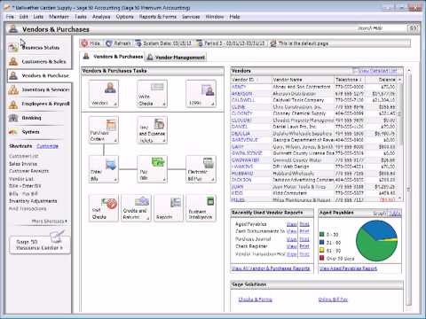Open the Void Checks task icon

point(104,208)
